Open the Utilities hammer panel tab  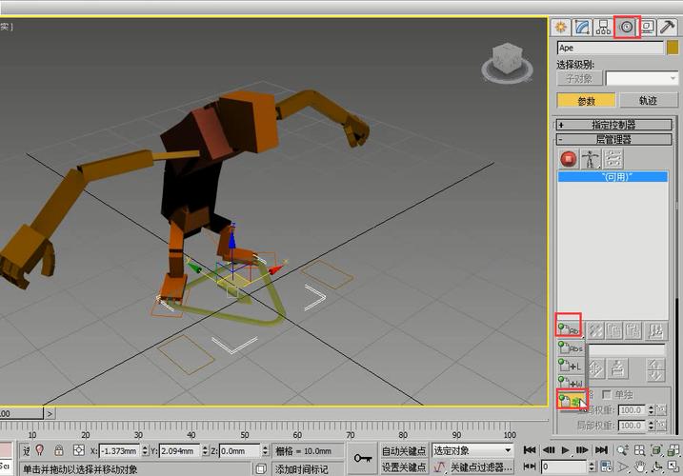pos(667,28)
